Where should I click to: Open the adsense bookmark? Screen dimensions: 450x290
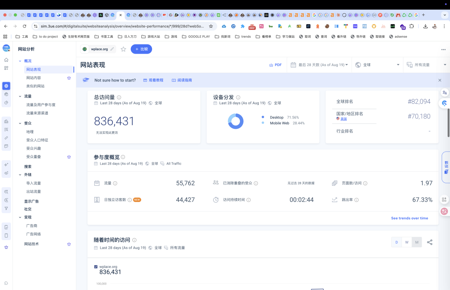[398, 37]
